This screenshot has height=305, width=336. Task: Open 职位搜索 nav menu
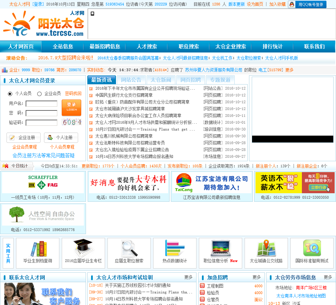click(189, 46)
